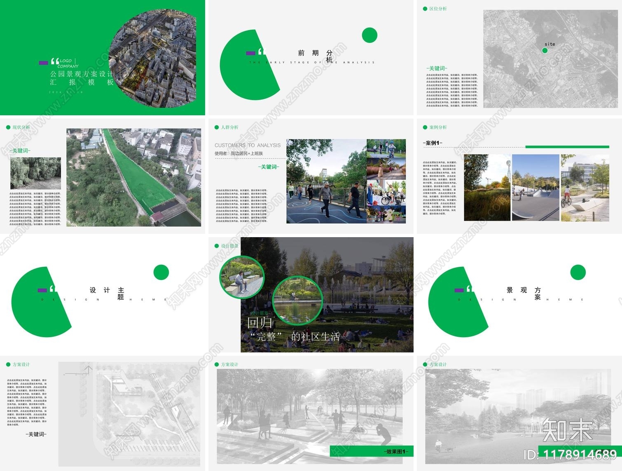The width and height of the screenshot is (622, 471).
Task: Select the '景观方案' section title
Action: pos(524,293)
